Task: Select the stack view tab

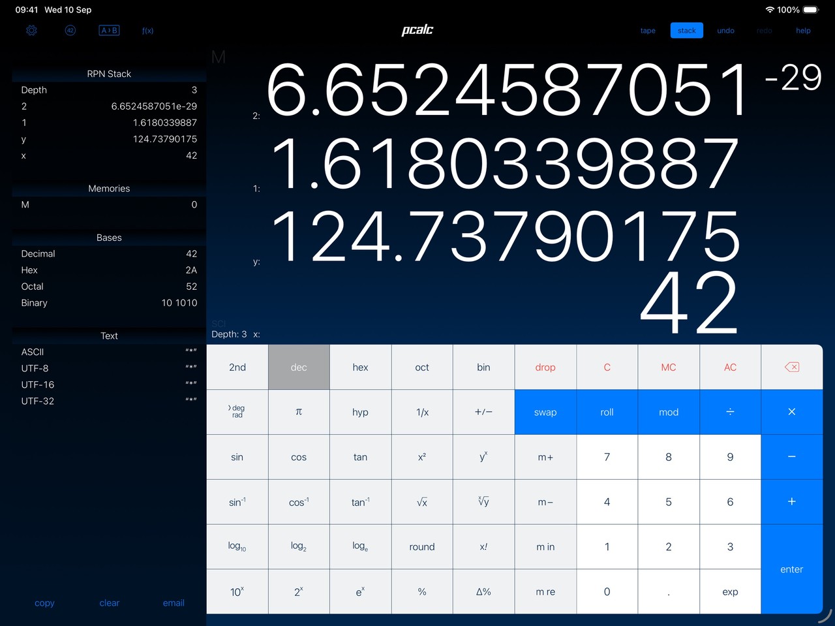Action: coord(687,31)
